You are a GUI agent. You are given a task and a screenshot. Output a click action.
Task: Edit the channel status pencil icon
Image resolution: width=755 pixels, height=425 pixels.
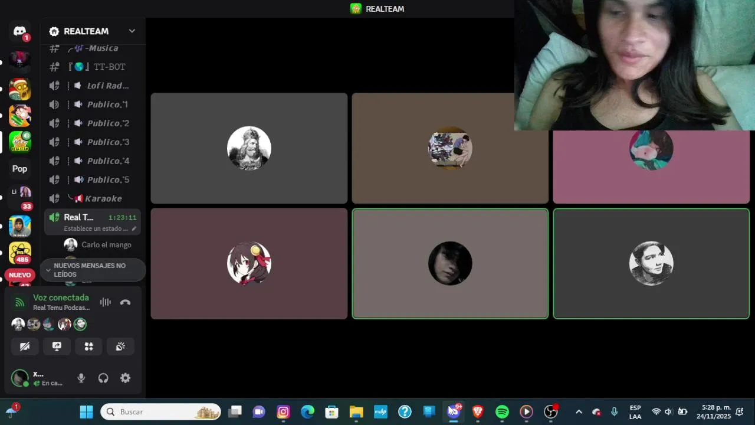point(134,228)
